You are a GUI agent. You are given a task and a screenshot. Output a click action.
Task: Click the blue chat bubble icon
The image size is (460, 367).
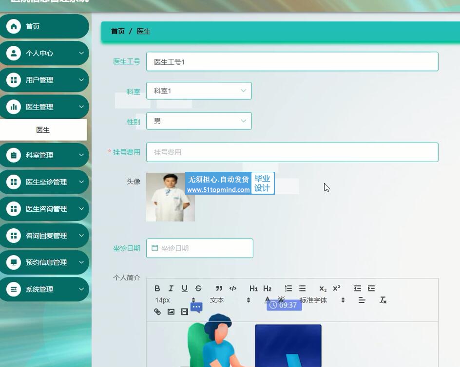point(196,308)
